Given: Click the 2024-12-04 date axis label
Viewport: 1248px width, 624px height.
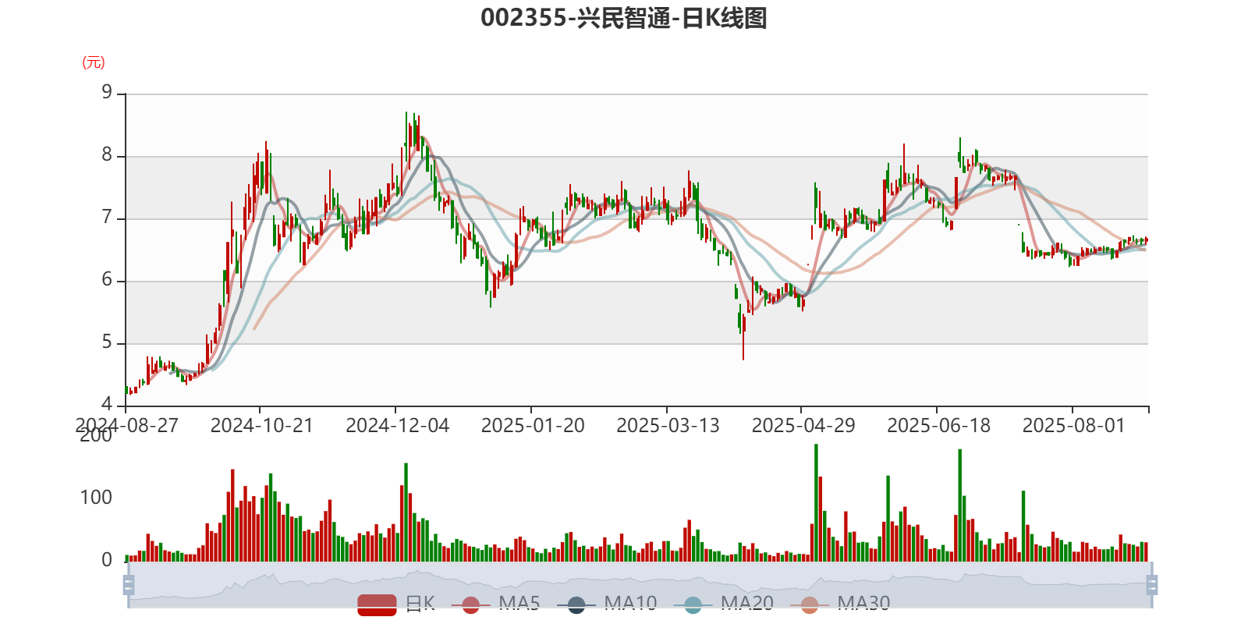Looking at the screenshot, I should tap(397, 426).
